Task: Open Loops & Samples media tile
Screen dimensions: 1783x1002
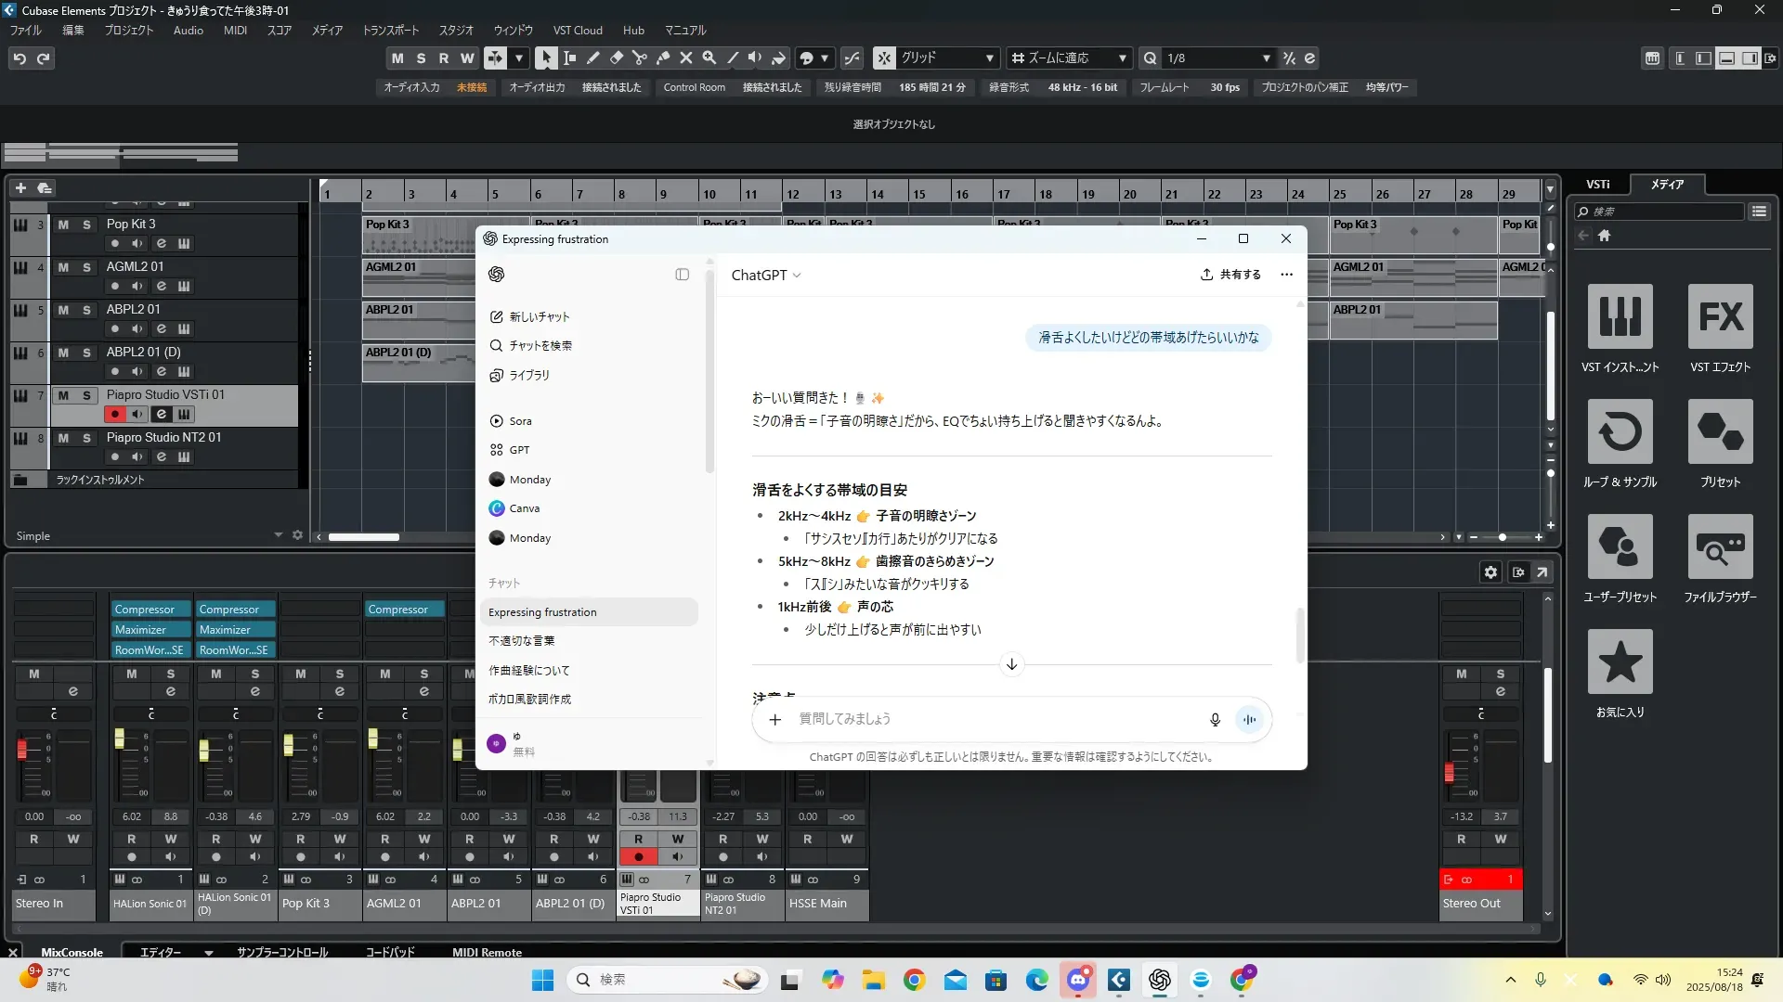Action: pos(1620,432)
